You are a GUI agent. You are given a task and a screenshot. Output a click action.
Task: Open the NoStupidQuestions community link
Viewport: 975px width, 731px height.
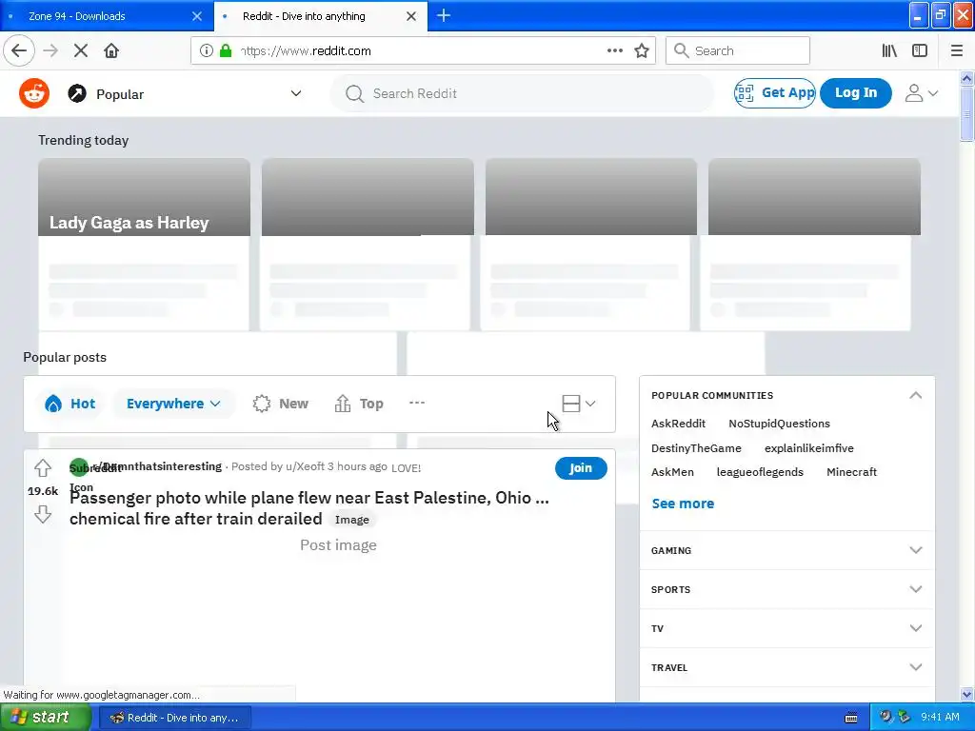779,424
